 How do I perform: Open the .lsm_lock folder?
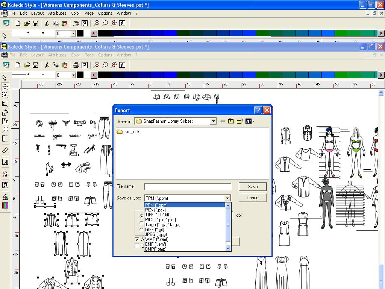point(128,132)
